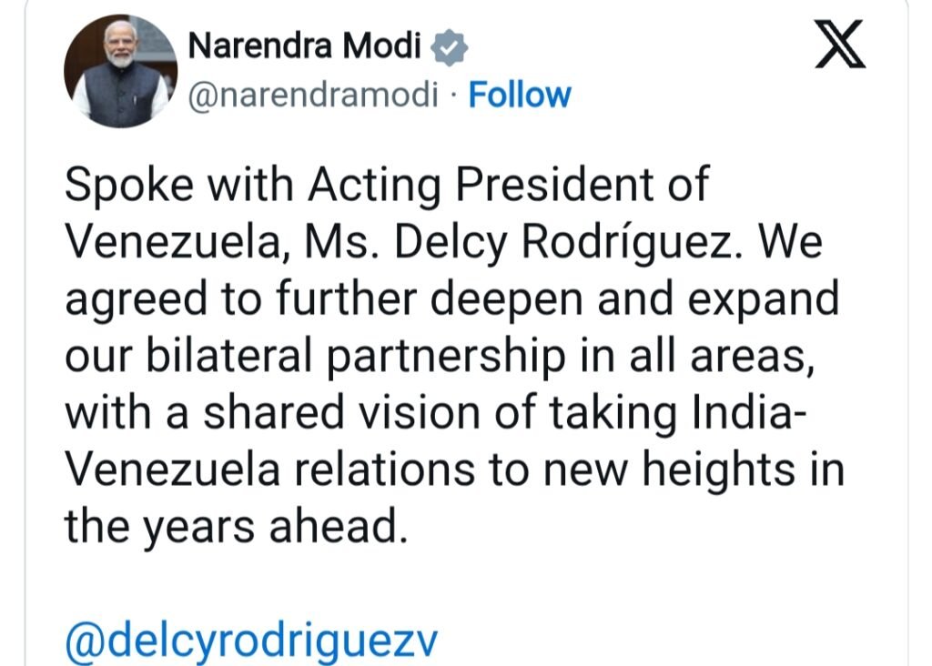This screenshot has width=932, height=666.
Task: Open the @narendramodi handle link
Action: [312, 95]
